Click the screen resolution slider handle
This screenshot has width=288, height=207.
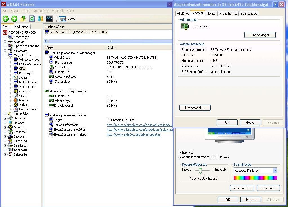click(200, 171)
